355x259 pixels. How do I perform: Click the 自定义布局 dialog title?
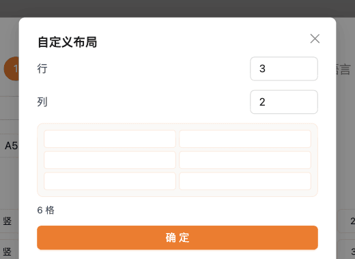[x=68, y=42]
